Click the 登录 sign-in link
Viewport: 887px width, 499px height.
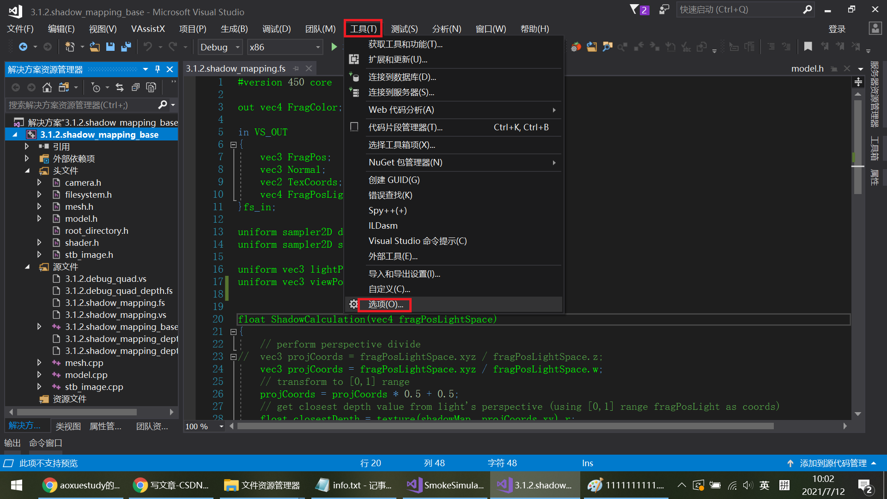pos(837,29)
